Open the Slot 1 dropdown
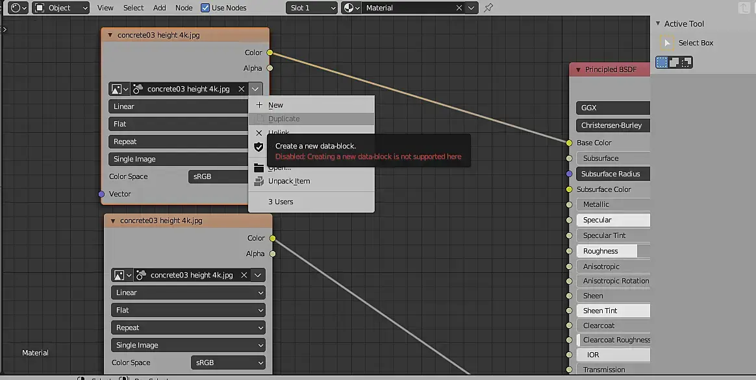 pos(312,8)
